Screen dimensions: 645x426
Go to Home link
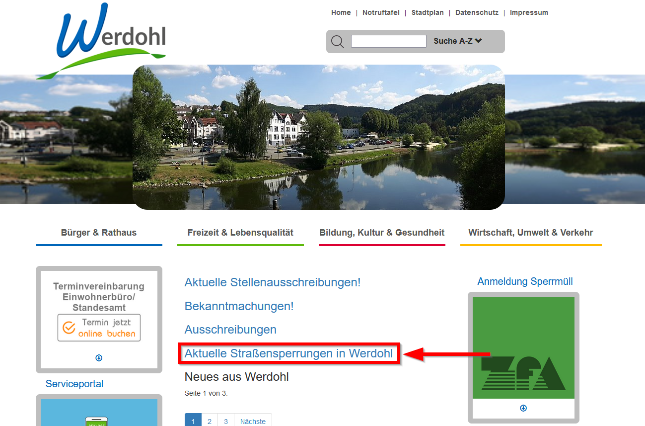click(x=341, y=12)
